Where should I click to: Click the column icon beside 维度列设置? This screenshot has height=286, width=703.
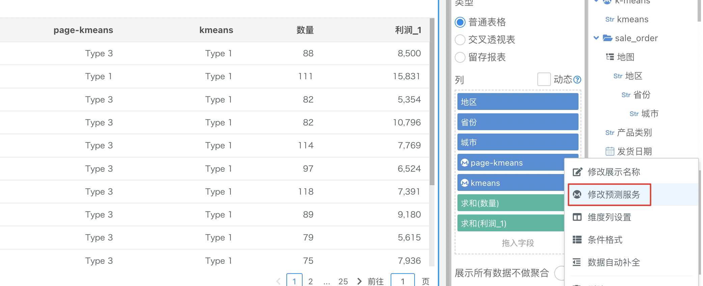coord(577,217)
